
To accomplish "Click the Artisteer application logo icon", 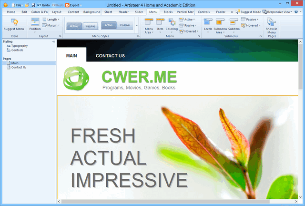I will (x=6, y=5).
